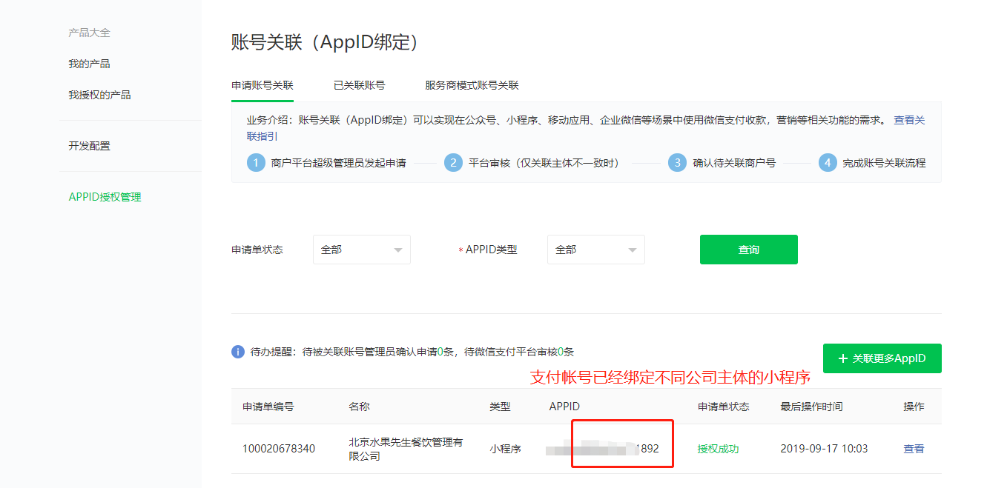Click 产品大全 in sidebar
The width and height of the screenshot is (987, 488).
click(x=89, y=33)
